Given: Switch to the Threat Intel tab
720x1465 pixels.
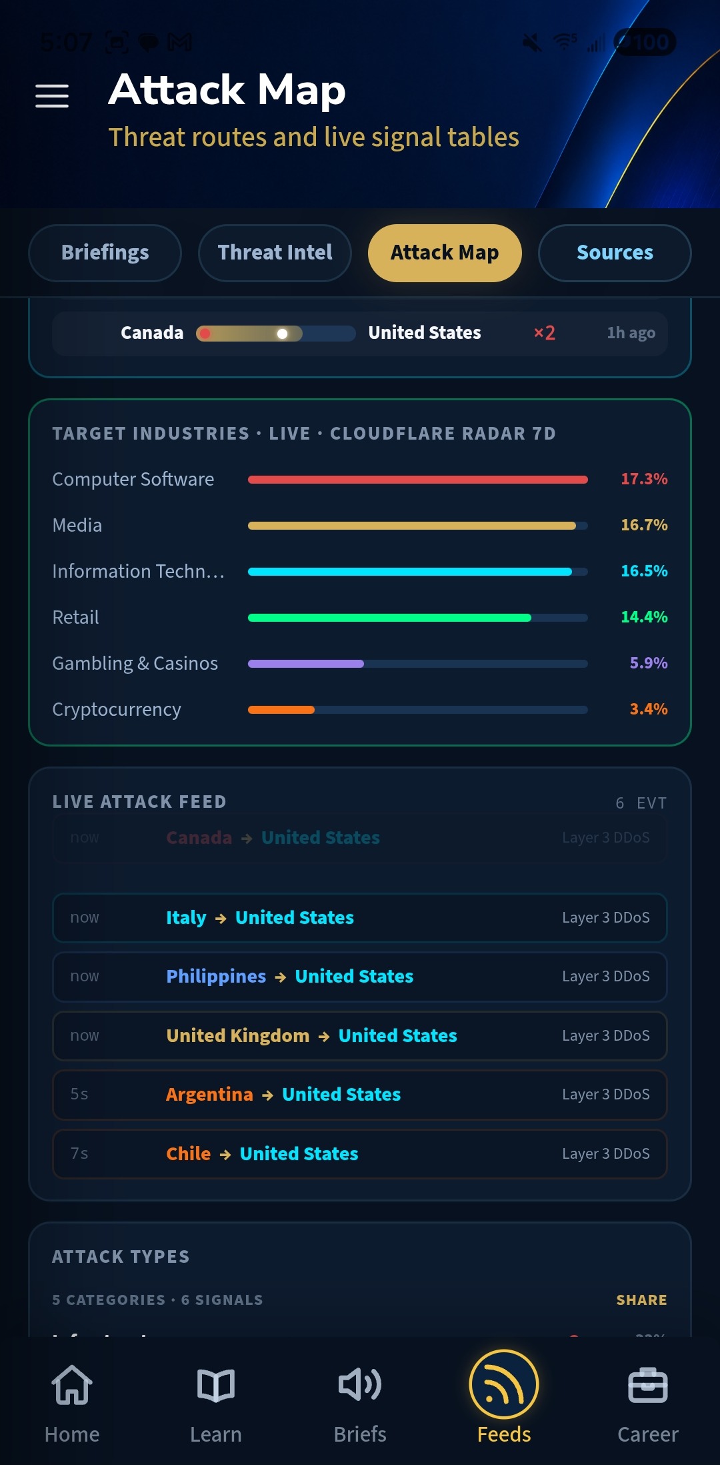Looking at the screenshot, I should (275, 253).
